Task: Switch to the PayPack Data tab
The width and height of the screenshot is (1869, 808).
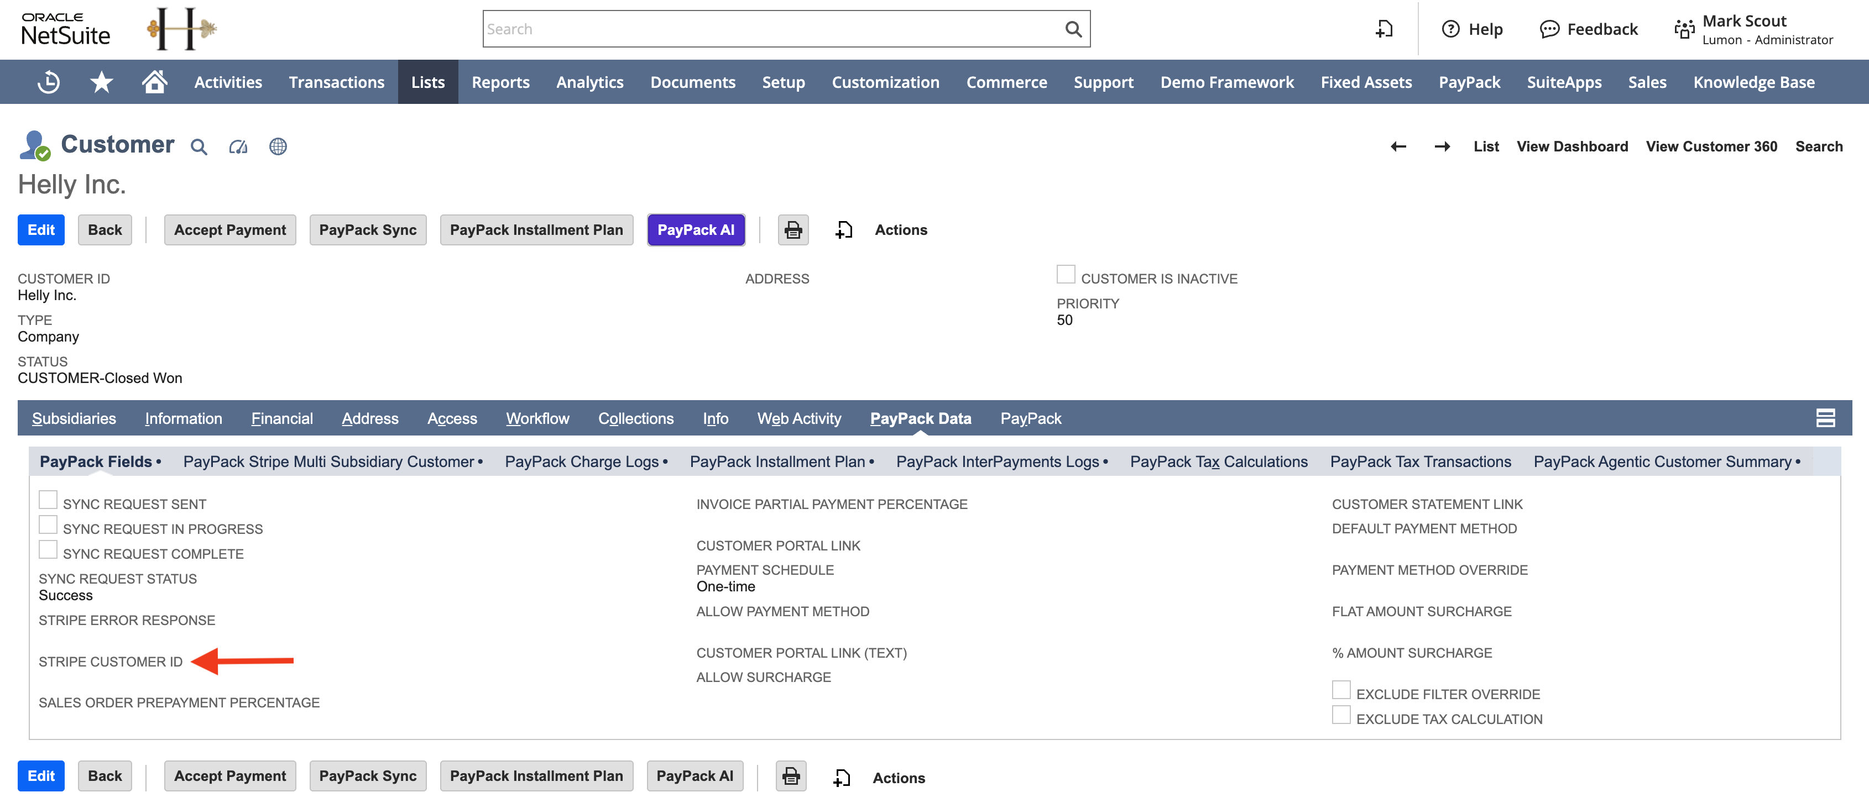Action: [920, 418]
